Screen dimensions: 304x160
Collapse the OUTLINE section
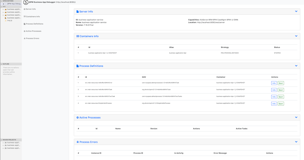pyautogui.click(x=11, y=64)
